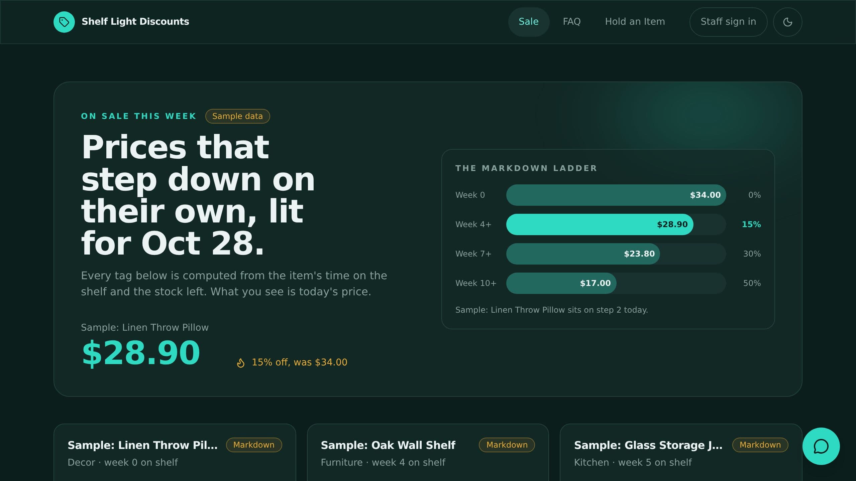This screenshot has width=856, height=481.
Task: Click Markdown badge on Glass Storage card
Action: 760,445
